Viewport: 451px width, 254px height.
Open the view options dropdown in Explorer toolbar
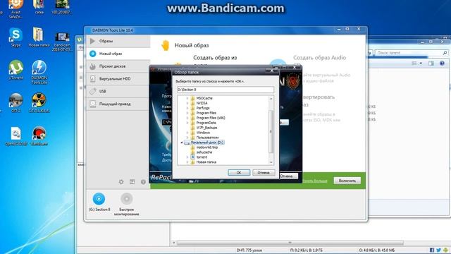click(421, 64)
